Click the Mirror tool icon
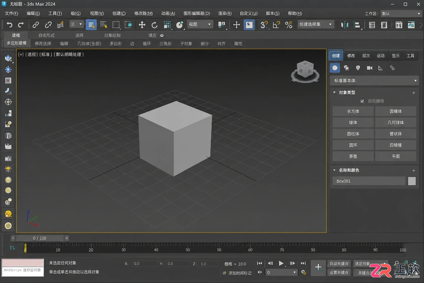This screenshot has height=283, width=424. [344, 25]
